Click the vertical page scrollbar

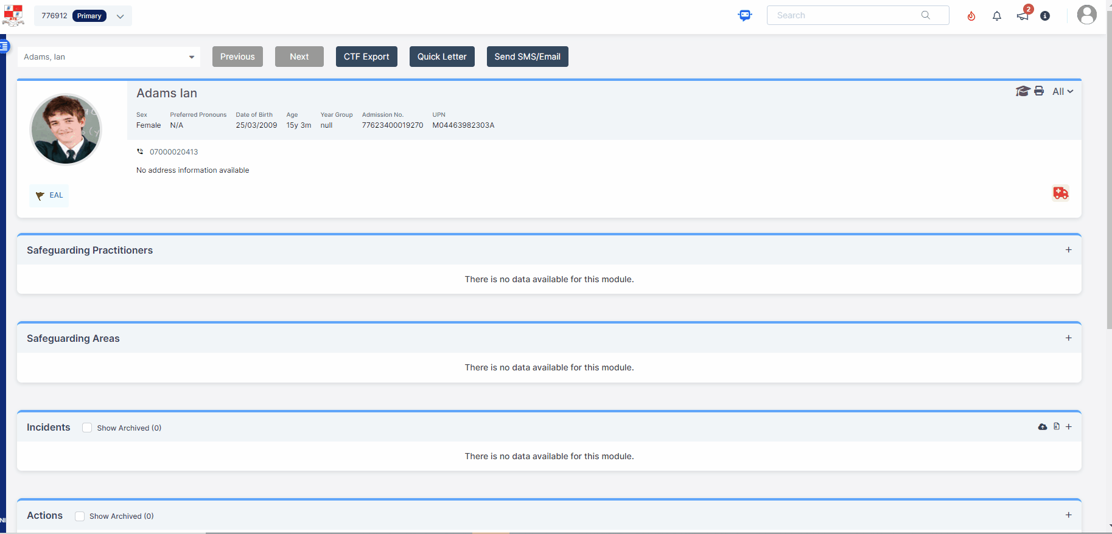(1109, 170)
